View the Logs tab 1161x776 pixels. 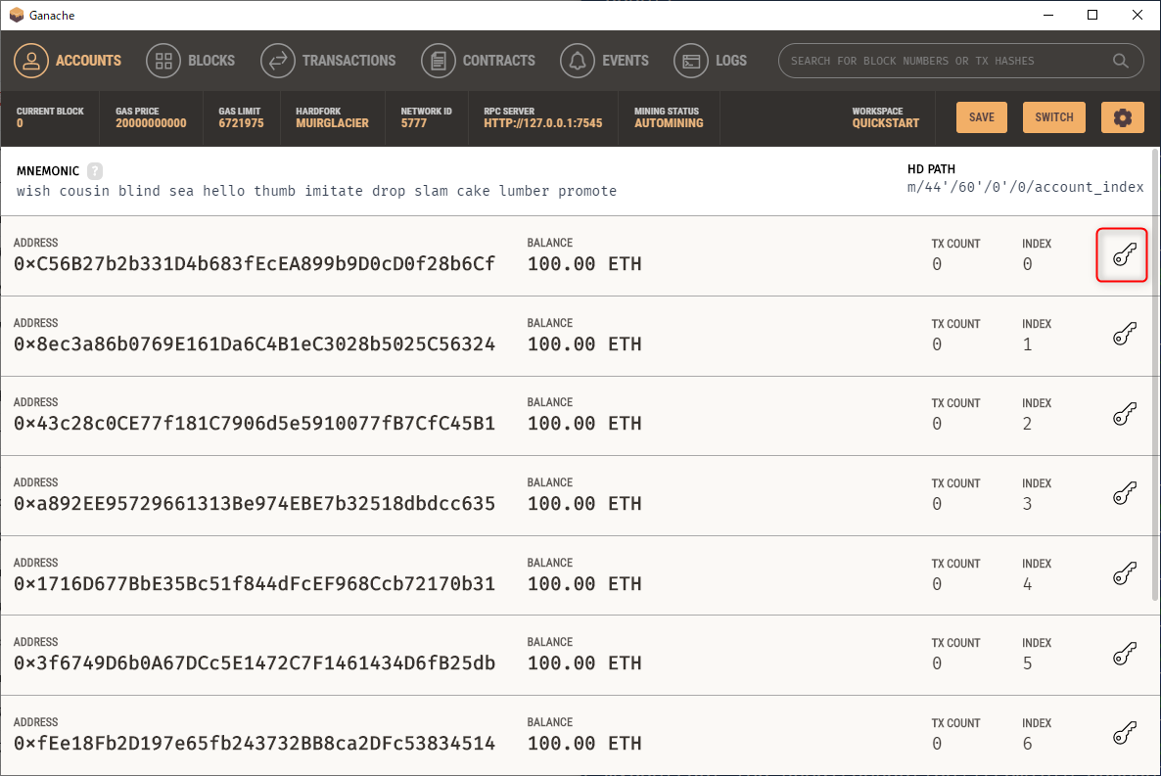(711, 61)
